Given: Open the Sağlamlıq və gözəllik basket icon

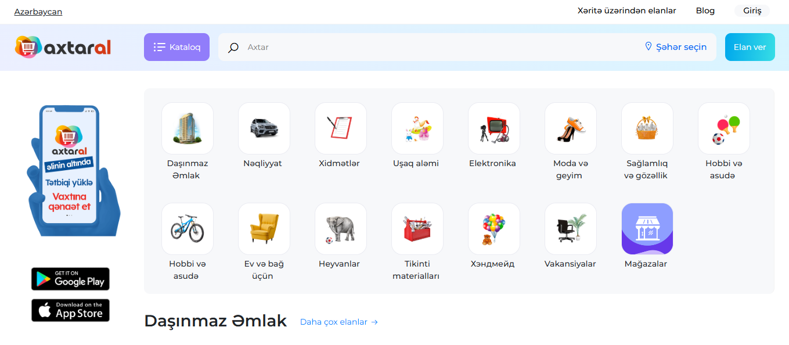Looking at the screenshot, I should click(x=647, y=128).
